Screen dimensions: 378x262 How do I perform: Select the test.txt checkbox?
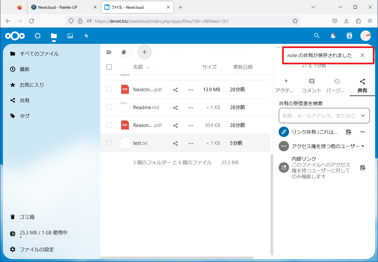(x=109, y=143)
